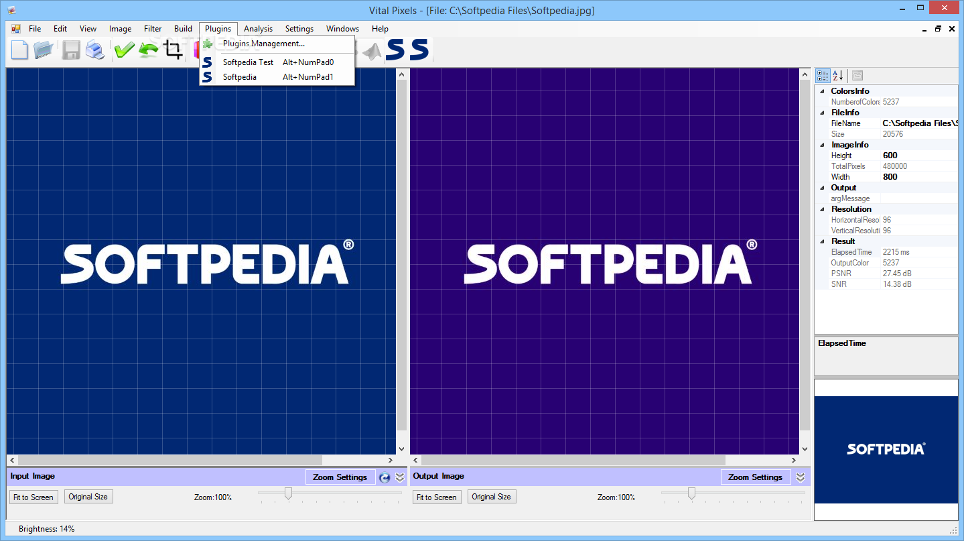Switch property grid to Categorized view

coord(823,76)
